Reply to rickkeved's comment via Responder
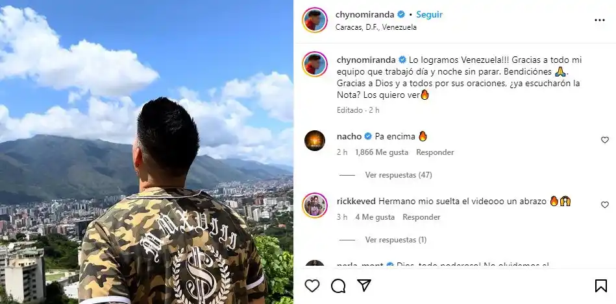The image size is (616, 304). [x=421, y=217]
